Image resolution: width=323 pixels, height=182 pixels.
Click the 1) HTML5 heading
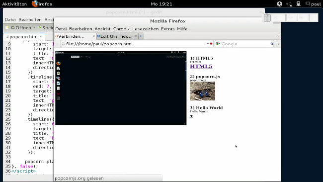pos(201,58)
